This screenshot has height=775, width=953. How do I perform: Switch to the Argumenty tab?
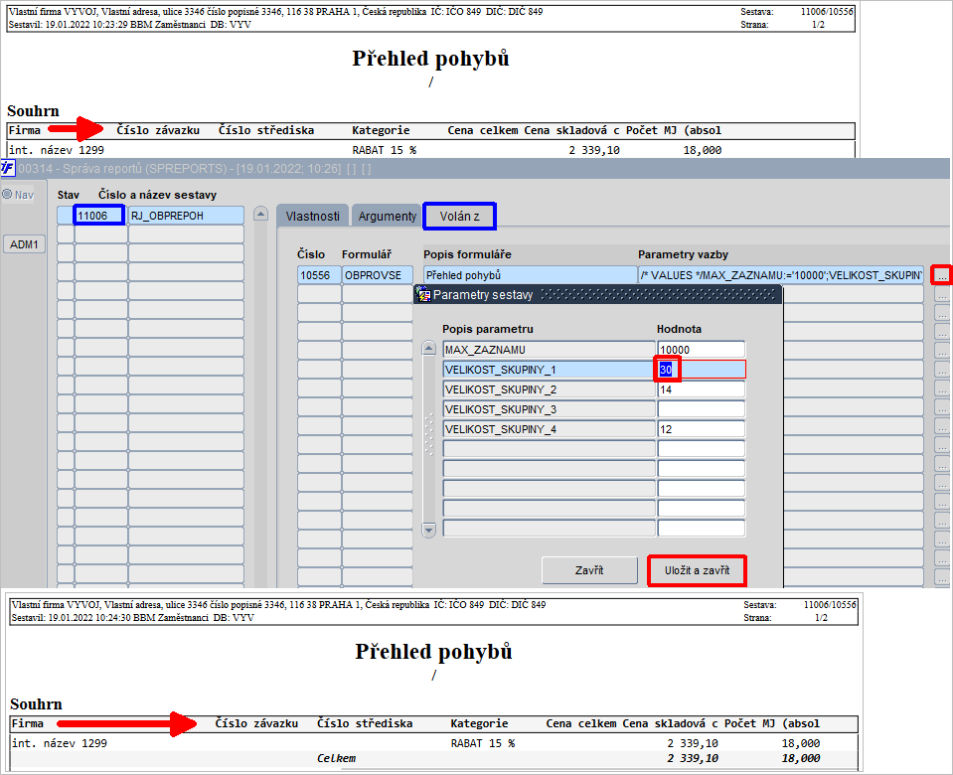point(388,217)
